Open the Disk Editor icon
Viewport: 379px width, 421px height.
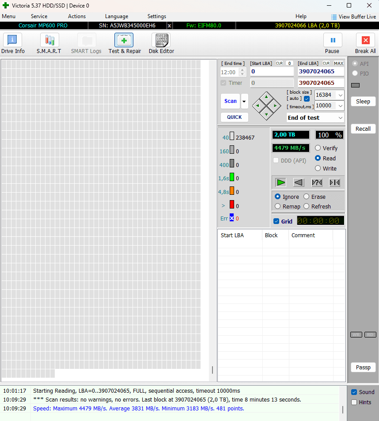(x=161, y=40)
